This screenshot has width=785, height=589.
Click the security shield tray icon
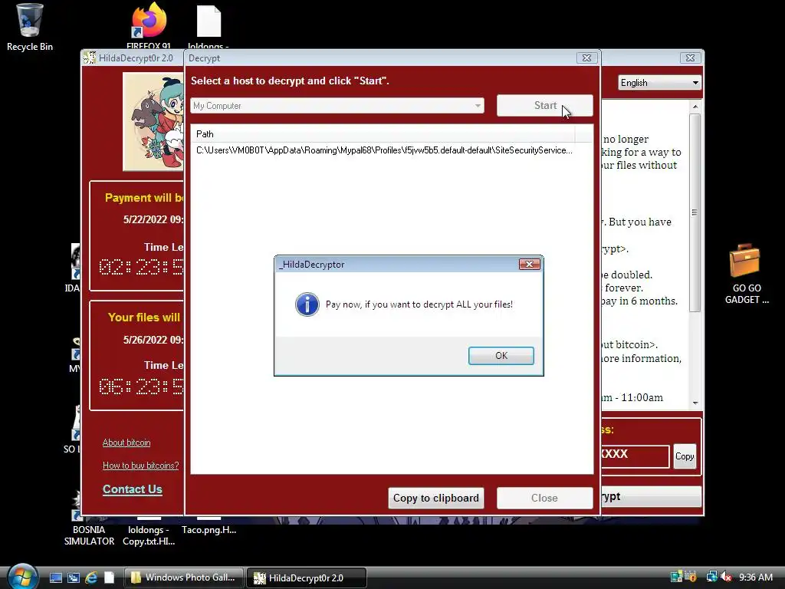(x=691, y=577)
